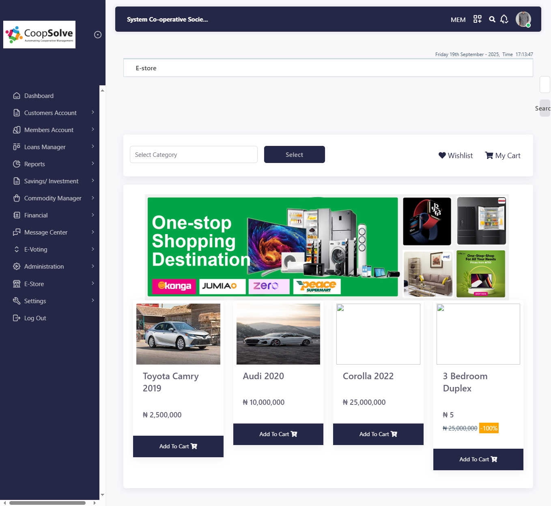Toggle the sidebar collapse circle button
The image size is (551, 506).
point(98,35)
